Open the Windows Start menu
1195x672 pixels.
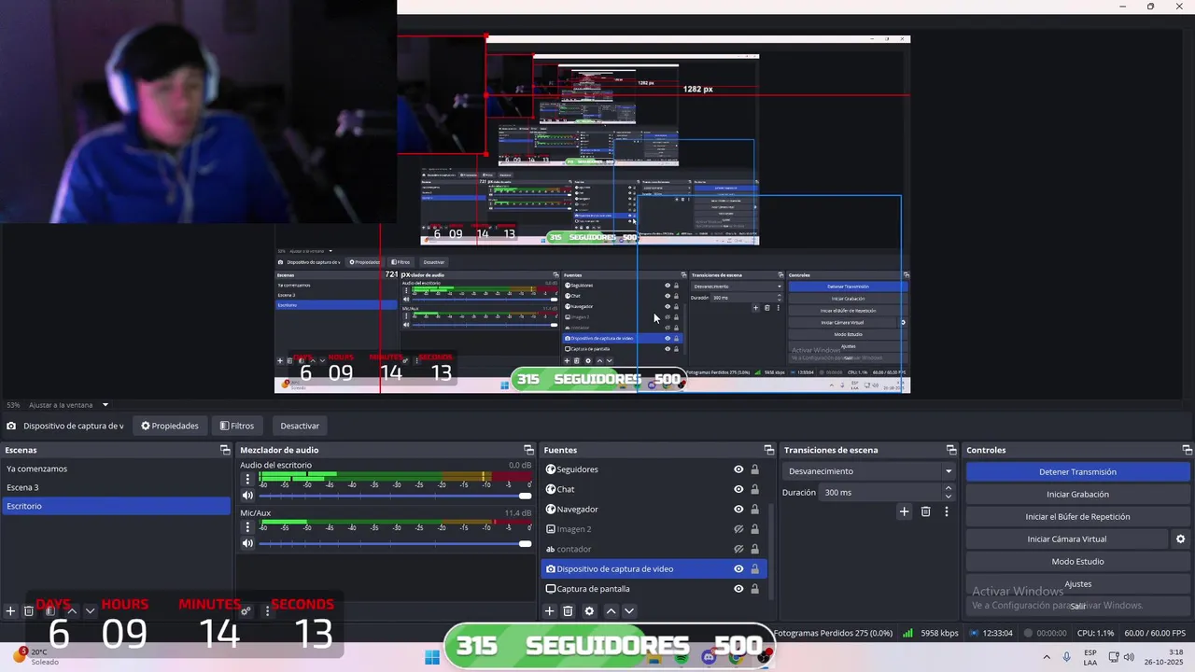(x=432, y=657)
